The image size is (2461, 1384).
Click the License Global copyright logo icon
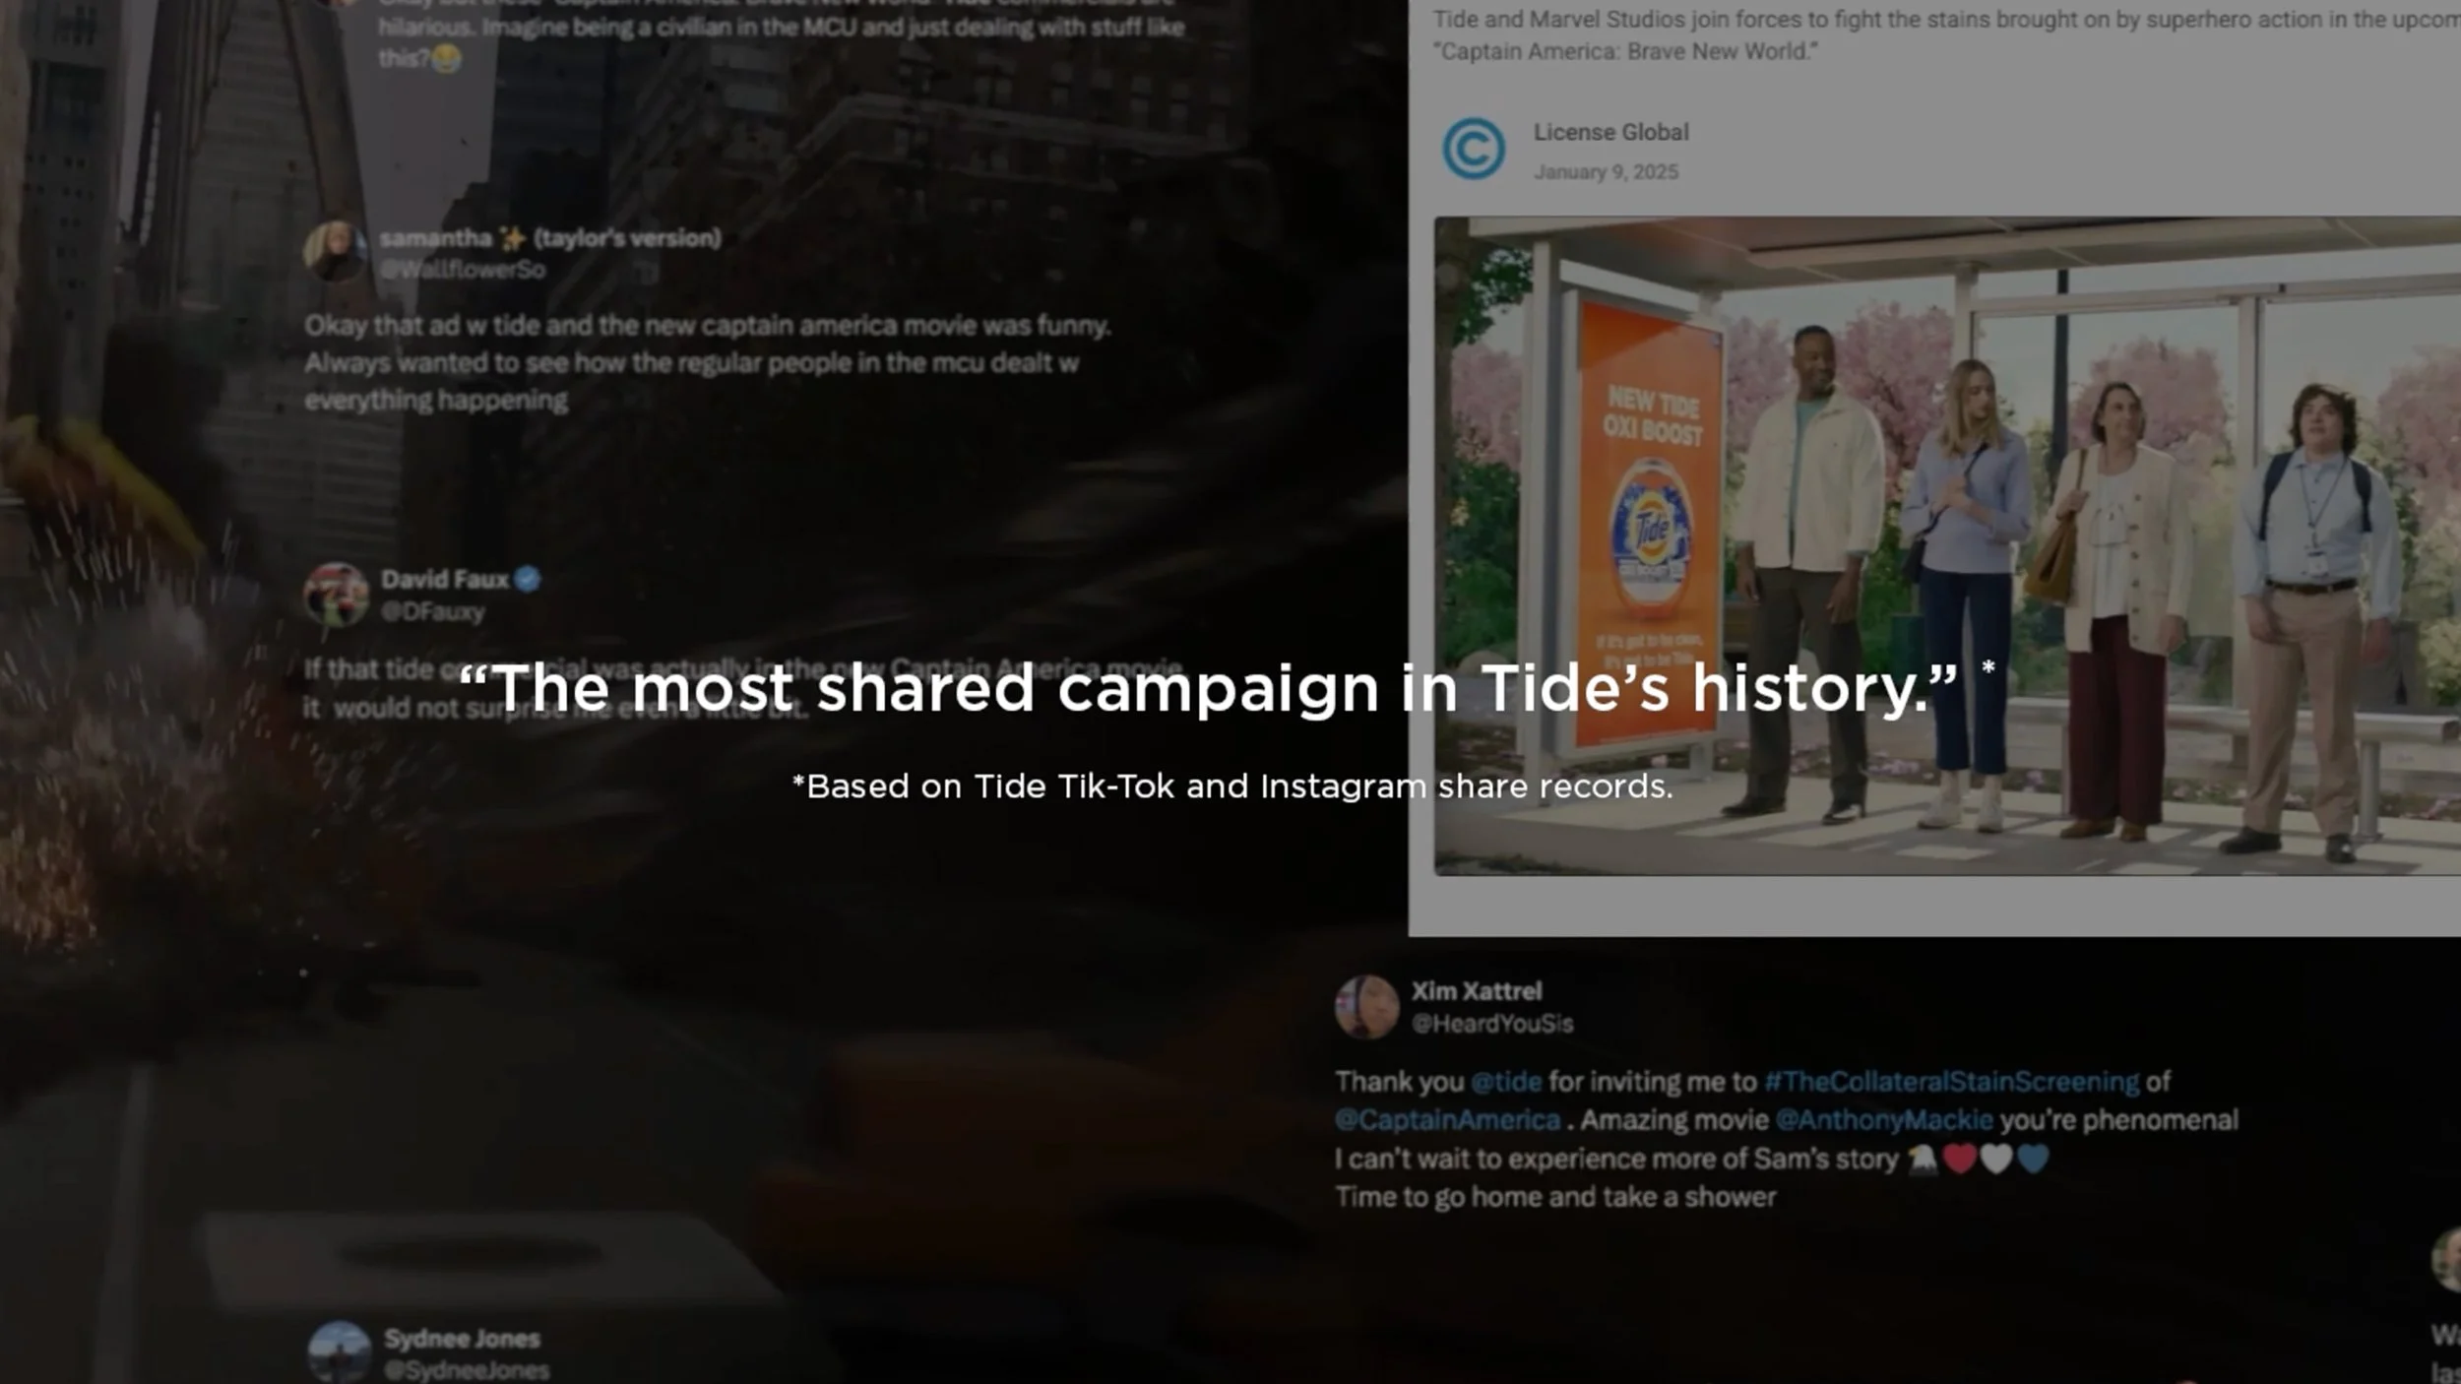[x=1473, y=150]
